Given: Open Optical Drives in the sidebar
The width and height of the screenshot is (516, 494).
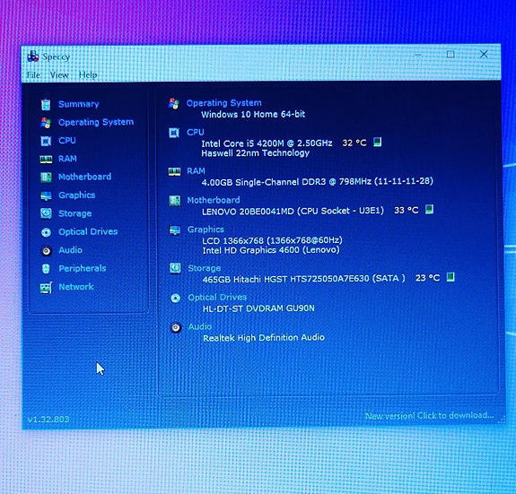Looking at the screenshot, I should point(88,231).
